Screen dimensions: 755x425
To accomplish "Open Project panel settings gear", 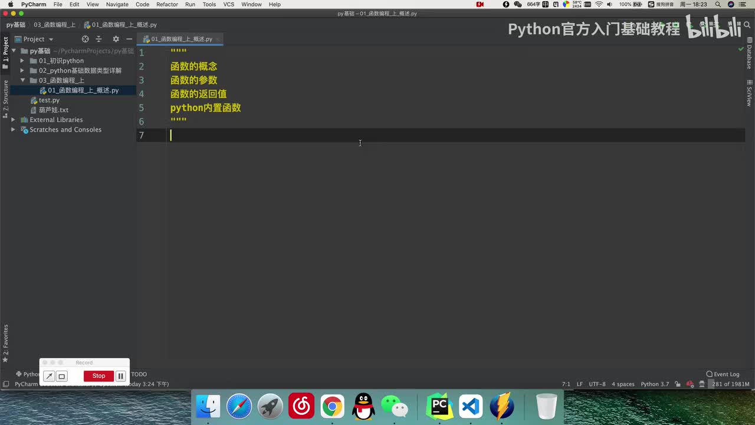I will [x=116, y=39].
